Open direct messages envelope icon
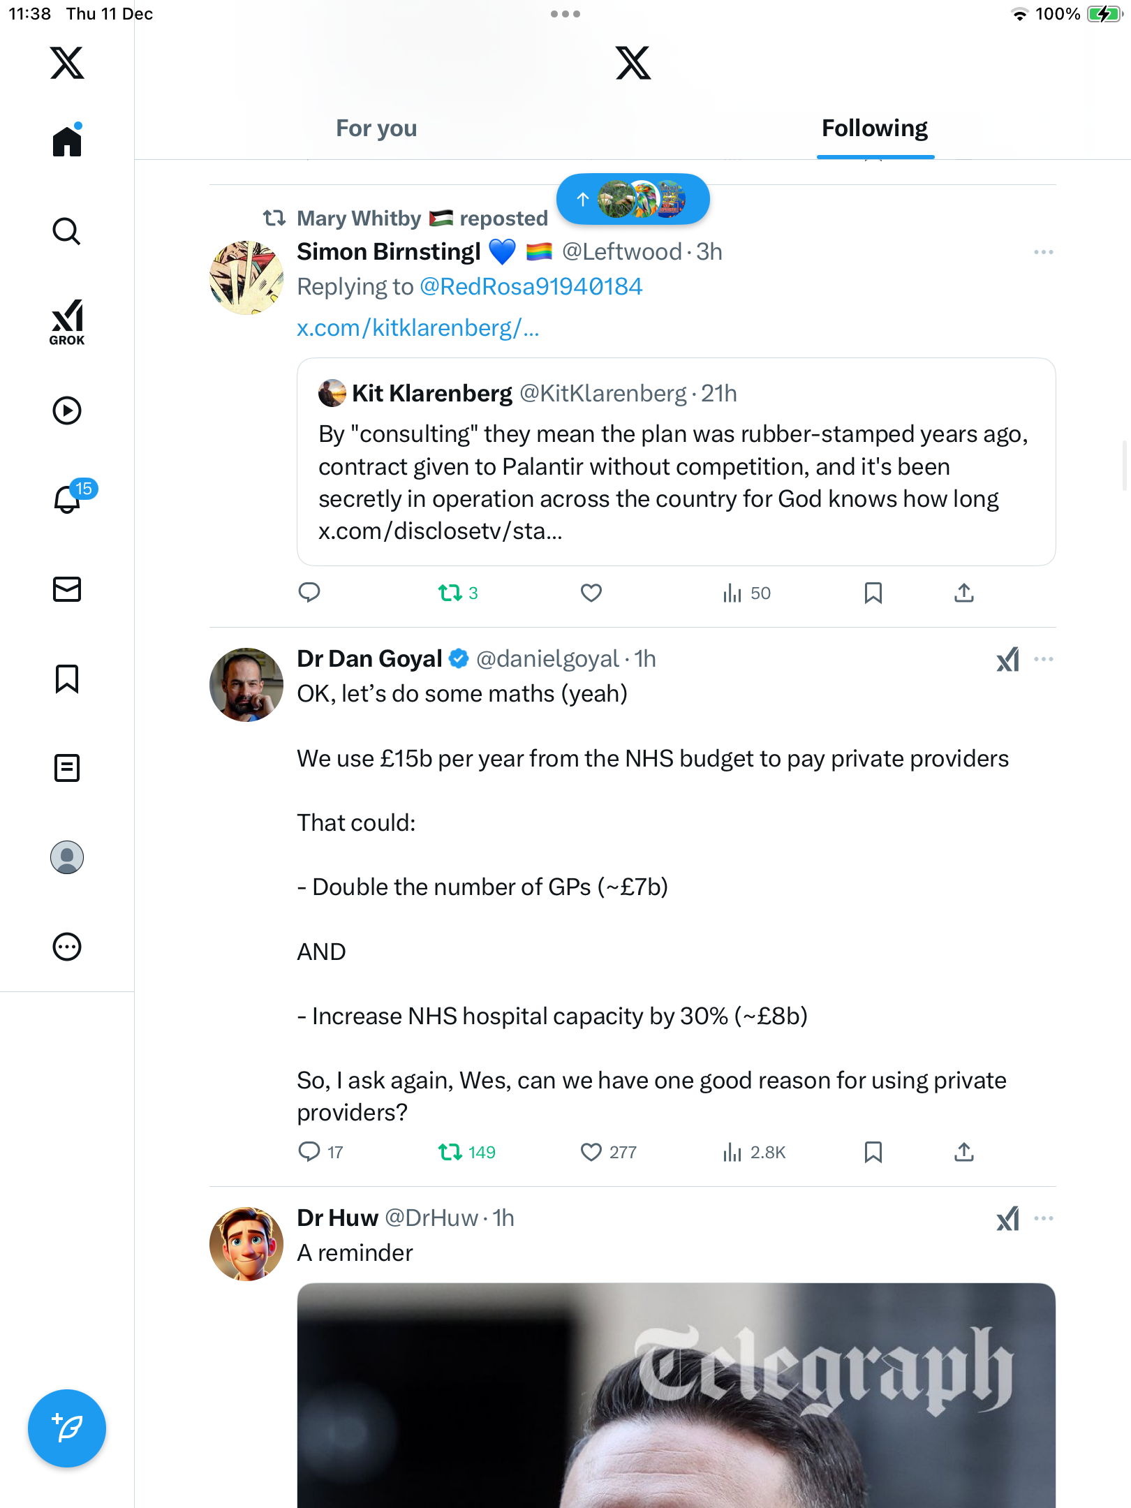The image size is (1131, 1508). (x=67, y=589)
